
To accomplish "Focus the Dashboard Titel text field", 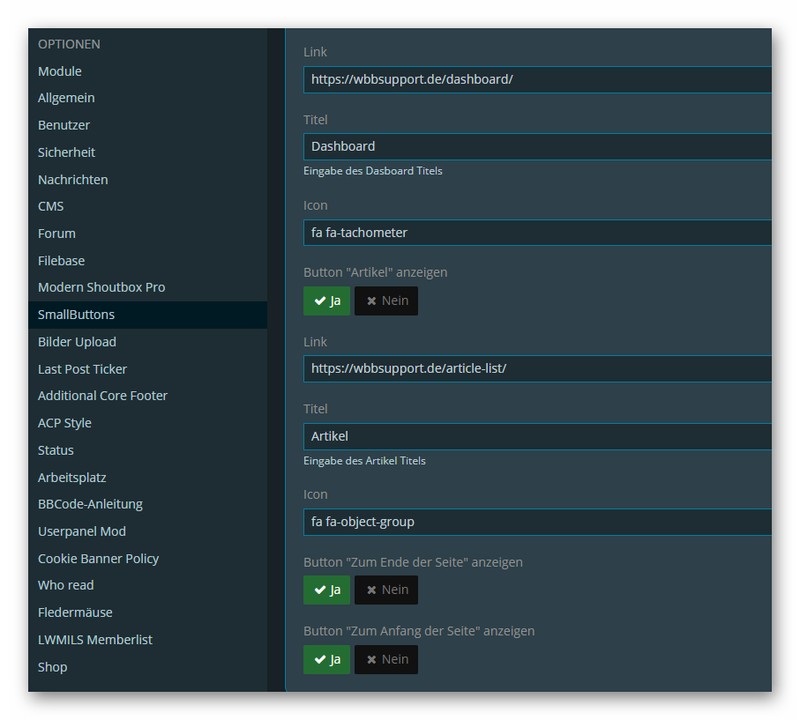I will click(536, 146).
